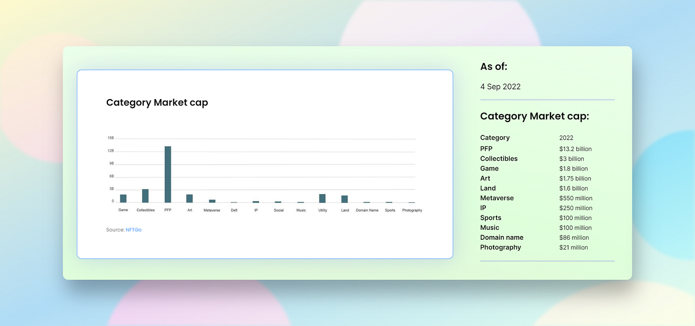Click the '$3 billion' value
The width and height of the screenshot is (695, 326).
click(571, 159)
